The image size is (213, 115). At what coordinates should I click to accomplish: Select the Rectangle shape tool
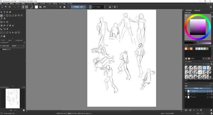point(7,15)
